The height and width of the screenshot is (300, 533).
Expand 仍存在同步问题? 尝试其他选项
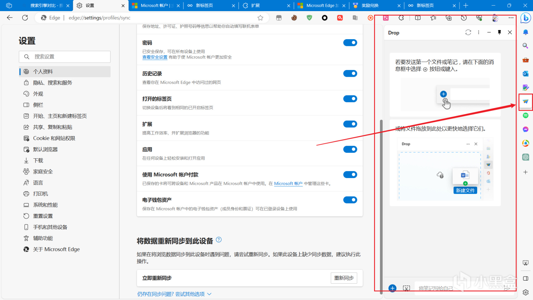point(174,294)
